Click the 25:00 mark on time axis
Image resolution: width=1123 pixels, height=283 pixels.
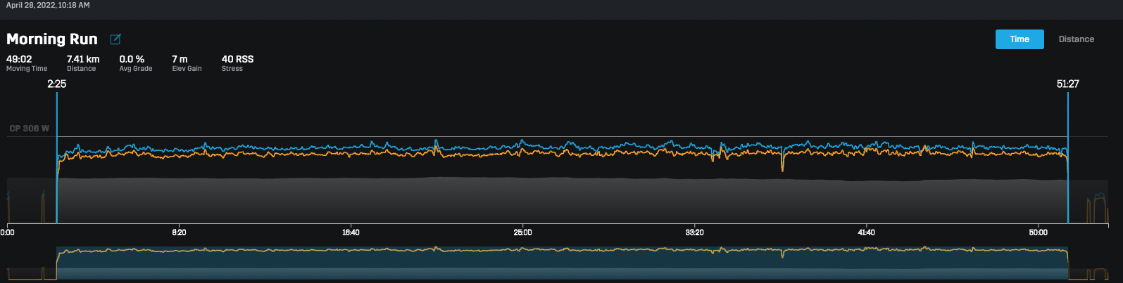pos(522,232)
